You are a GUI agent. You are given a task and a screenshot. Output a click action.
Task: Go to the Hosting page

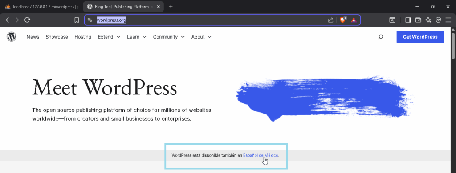click(x=83, y=37)
